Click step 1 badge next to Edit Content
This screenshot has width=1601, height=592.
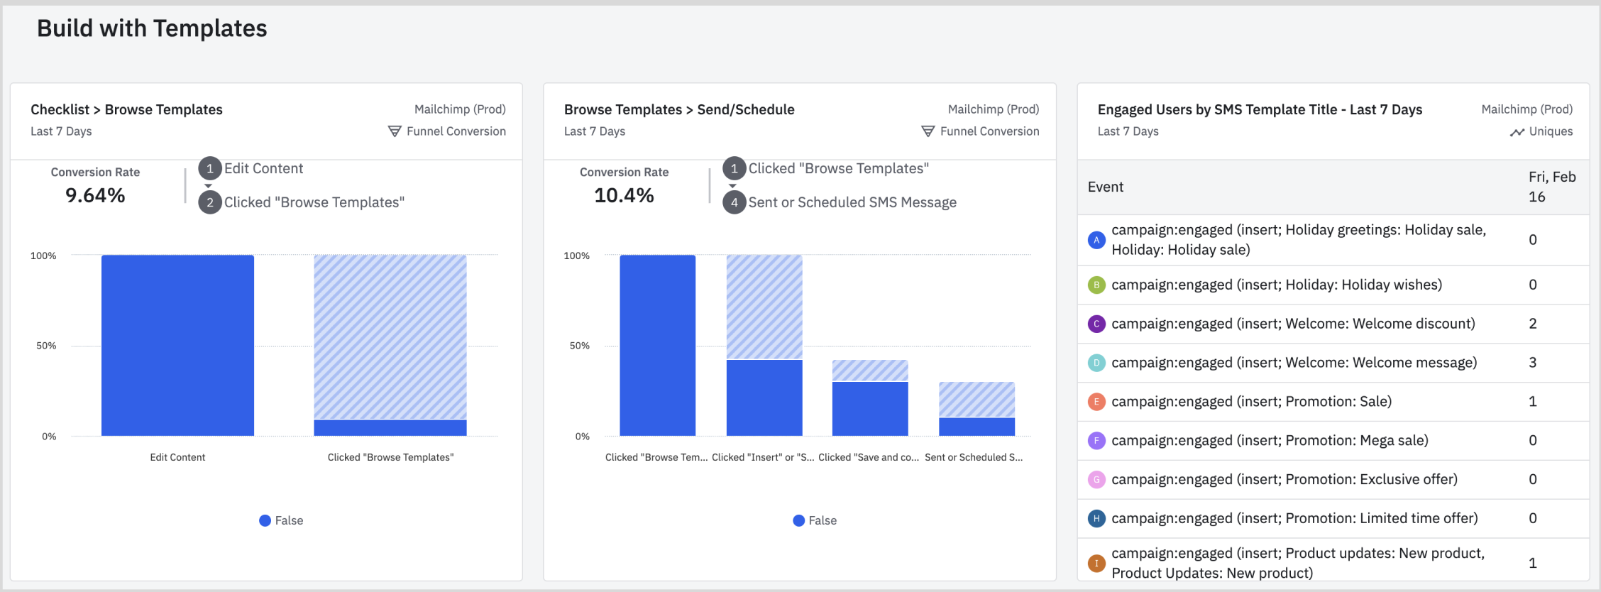click(x=209, y=169)
